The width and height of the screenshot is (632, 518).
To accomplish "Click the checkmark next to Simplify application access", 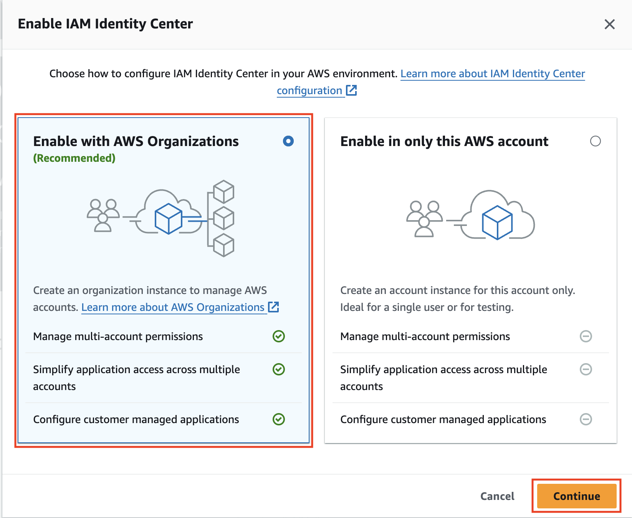I will 279,370.
